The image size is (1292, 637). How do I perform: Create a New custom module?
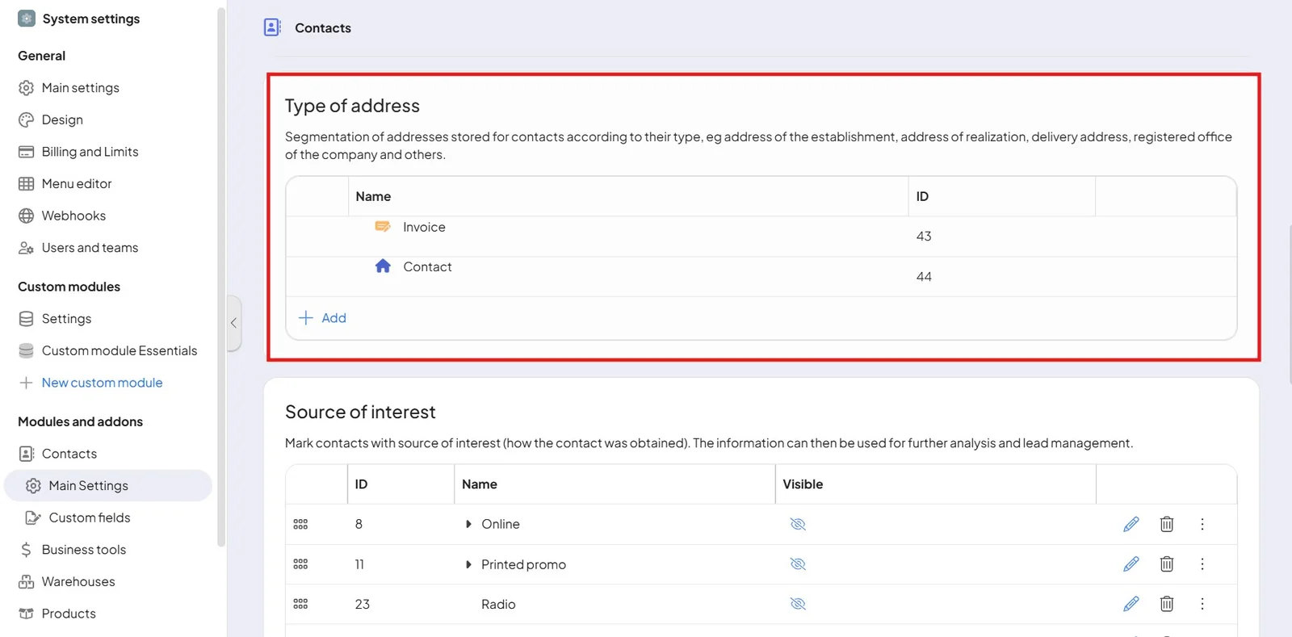[102, 383]
